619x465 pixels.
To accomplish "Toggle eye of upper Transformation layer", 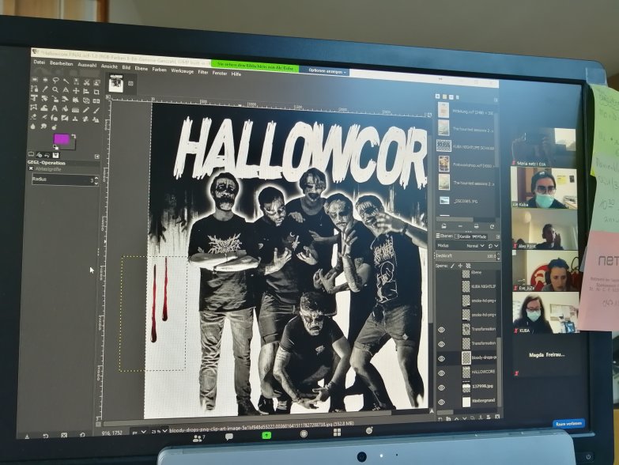I will click(x=441, y=330).
